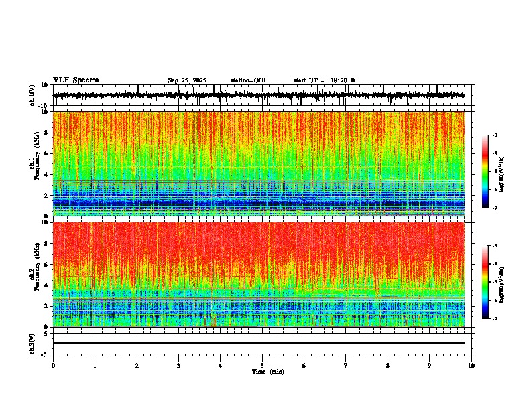Click the flat black ch.3 voltage trace
The image size is (531, 410).
pyautogui.click(x=258, y=343)
